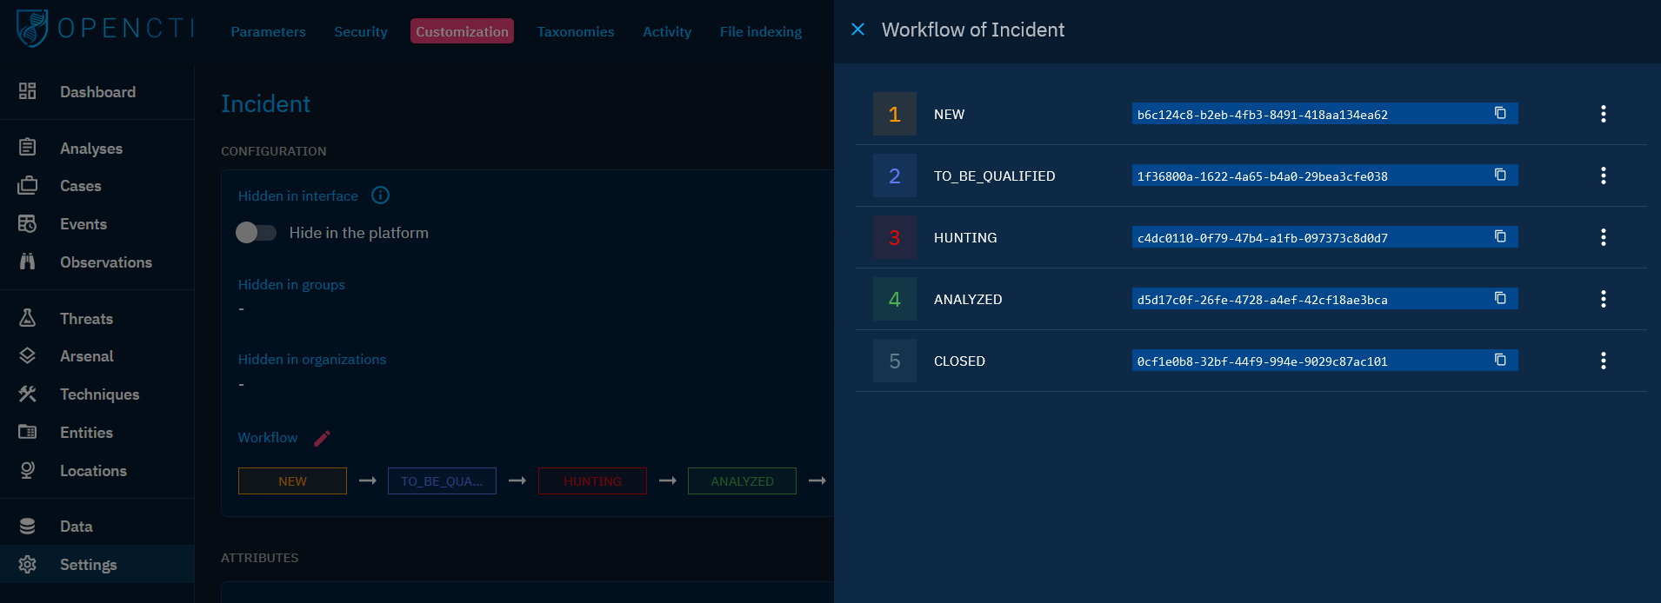Open the Dashboard from the sidebar

[97, 92]
